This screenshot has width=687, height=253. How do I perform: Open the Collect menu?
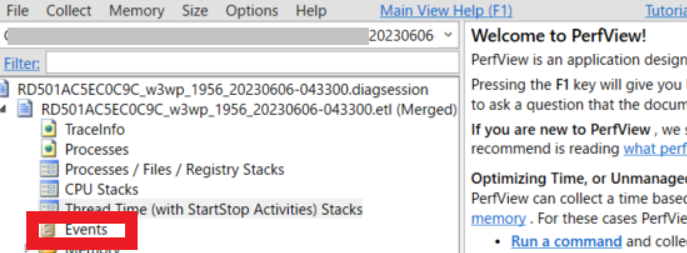[x=69, y=11]
